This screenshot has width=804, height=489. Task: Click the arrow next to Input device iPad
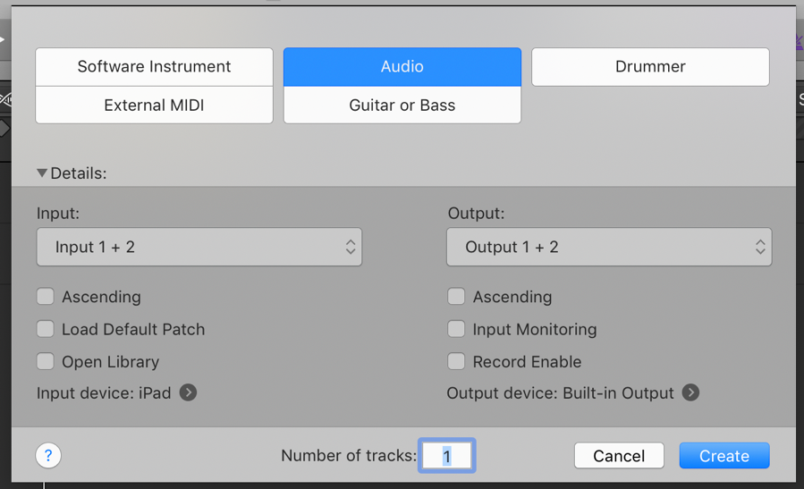188,392
